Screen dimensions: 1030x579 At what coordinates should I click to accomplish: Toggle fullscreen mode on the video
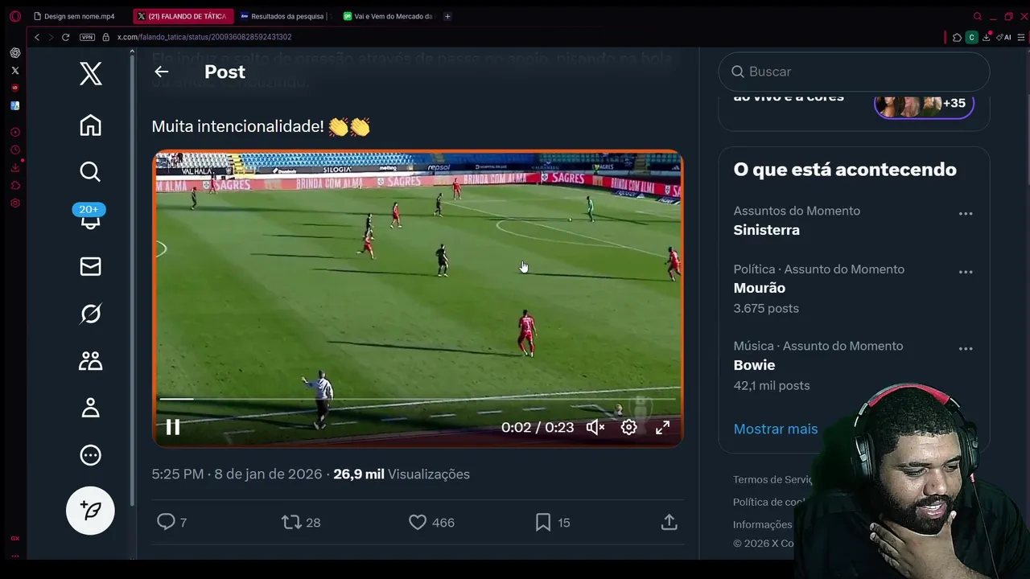point(662,427)
